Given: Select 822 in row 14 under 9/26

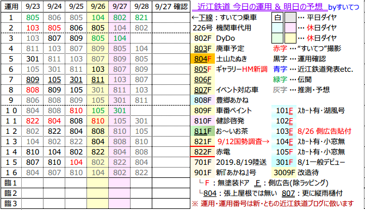Looking at the screenshot, I should pos(98,152).
